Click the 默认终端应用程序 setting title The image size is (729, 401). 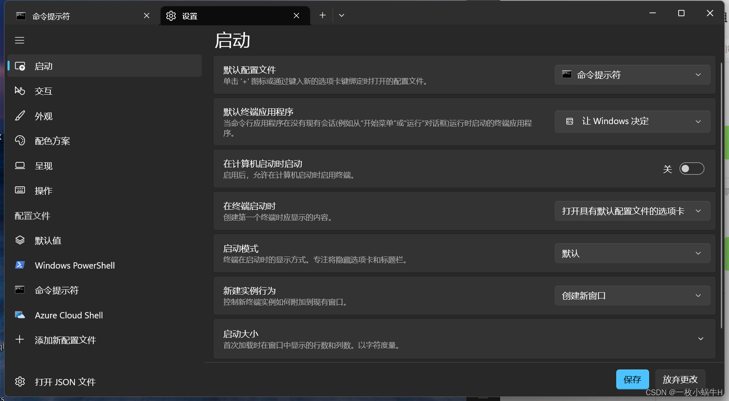point(258,112)
